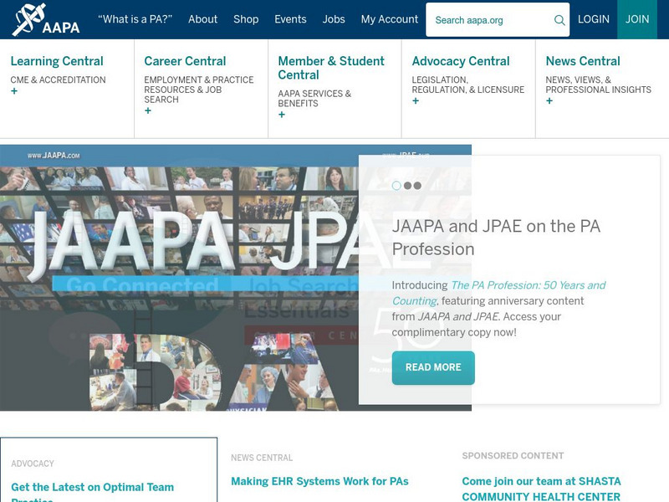Open the Career Central heading
The width and height of the screenshot is (669, 502).
(185, 61)
